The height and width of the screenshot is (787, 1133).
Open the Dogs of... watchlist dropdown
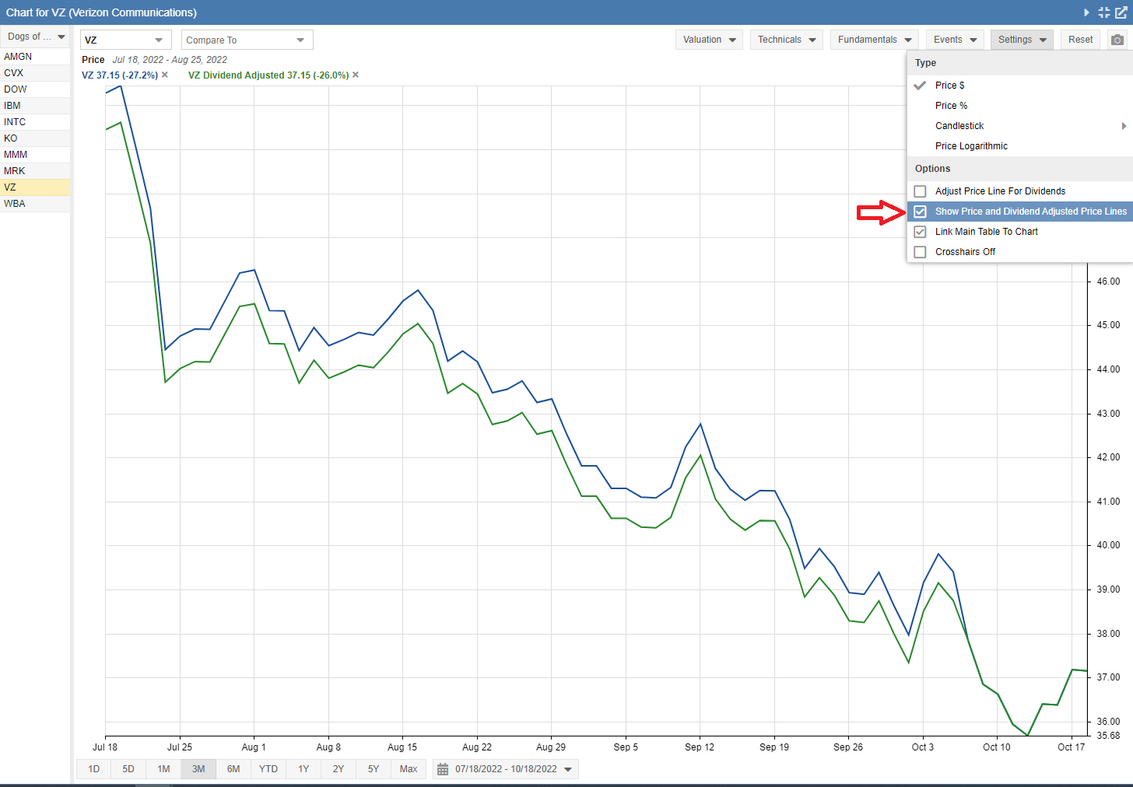coord(36,37)
